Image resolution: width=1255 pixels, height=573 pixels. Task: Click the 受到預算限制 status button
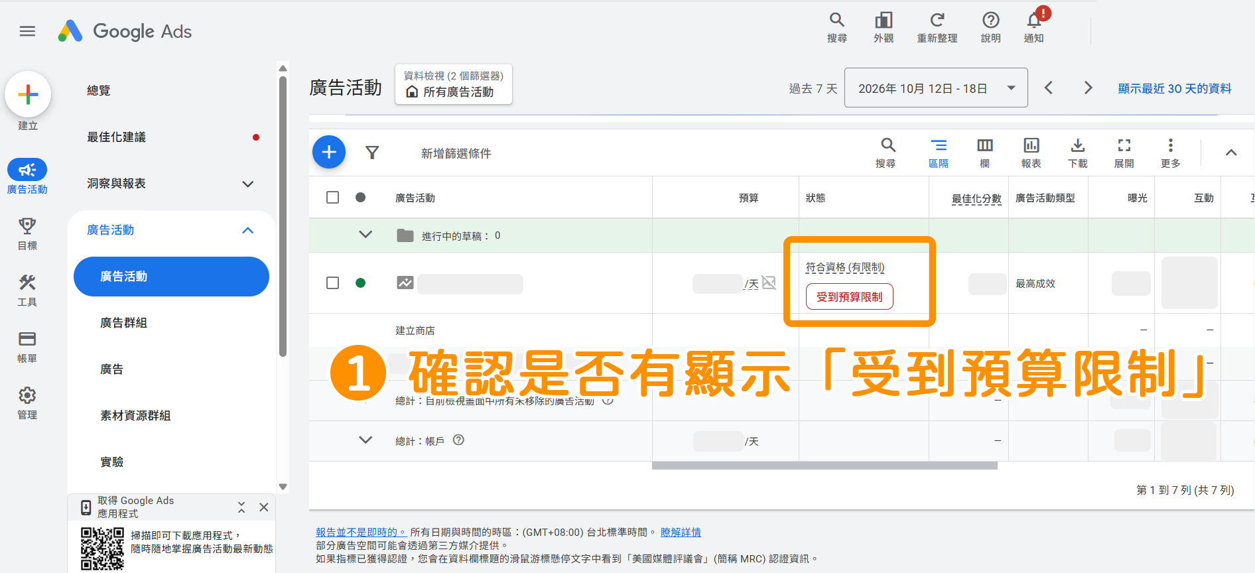(850, 296)
